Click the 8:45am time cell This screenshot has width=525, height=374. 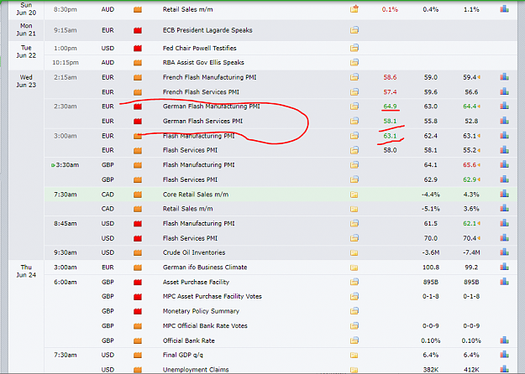pyautogui.click(x=66, y=224)
